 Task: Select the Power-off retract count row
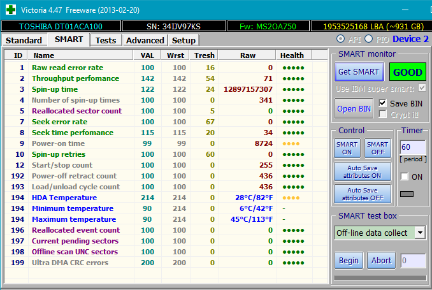(x=166, y=176)
